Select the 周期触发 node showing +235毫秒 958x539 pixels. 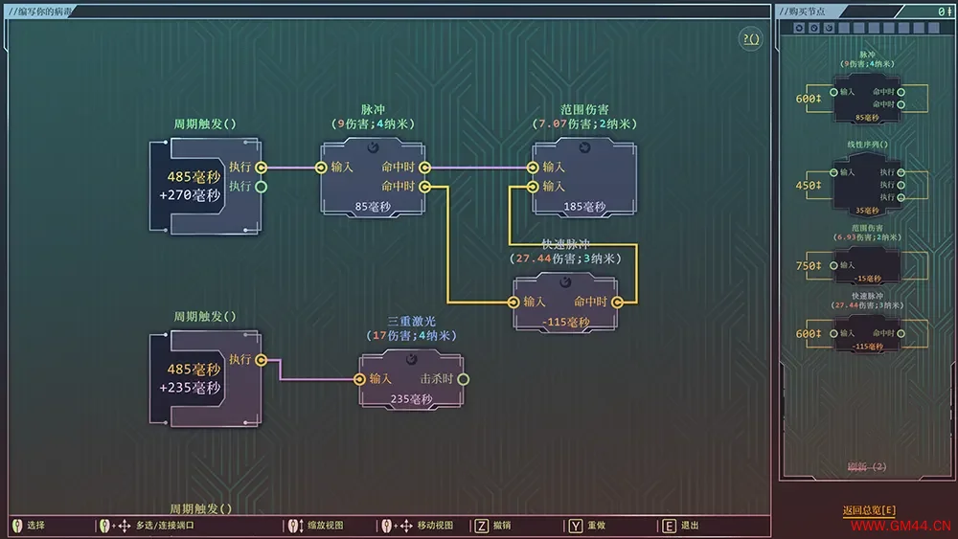tap(206, 378)
